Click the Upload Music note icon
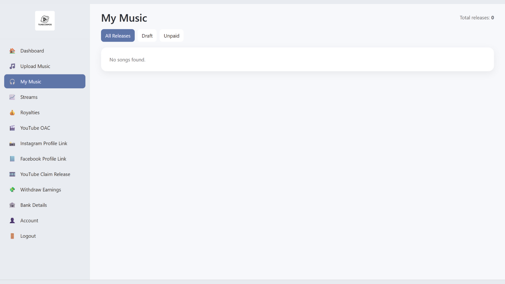This screenshot has height=284, width=505. [x=12, y=66]
